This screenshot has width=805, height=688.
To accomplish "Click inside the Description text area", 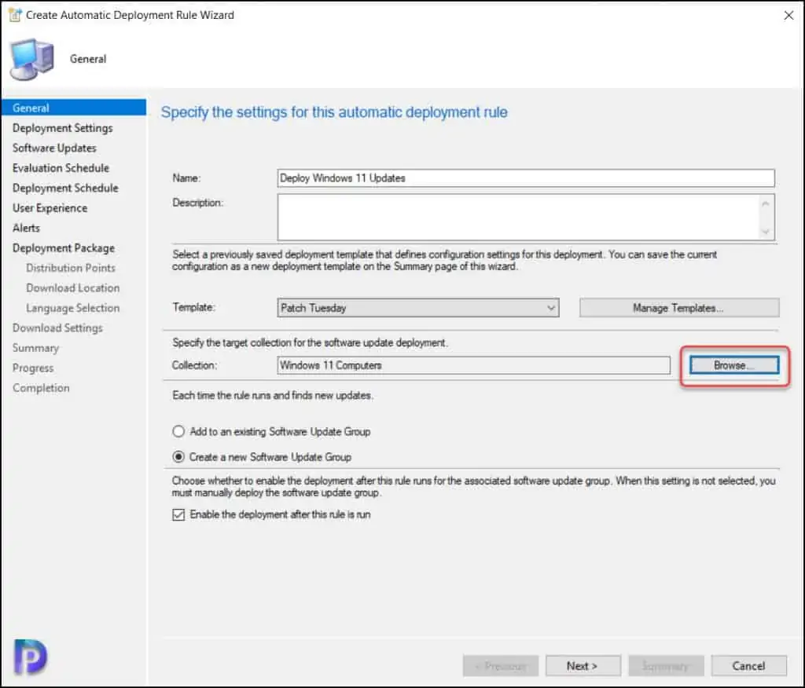I will pyautogui.click(x=518, y=217).
